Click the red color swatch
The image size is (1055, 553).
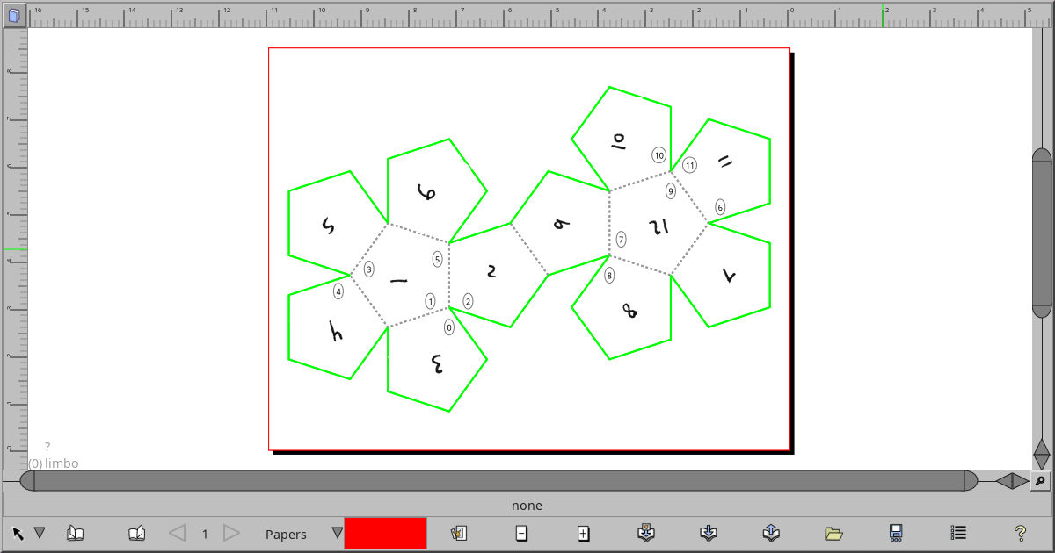coord(386,532)
